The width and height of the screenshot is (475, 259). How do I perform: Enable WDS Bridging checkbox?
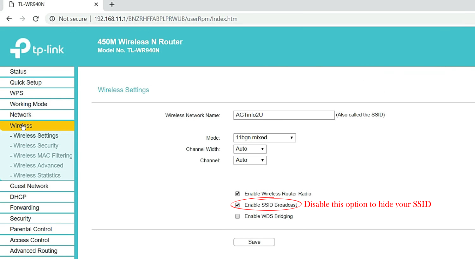[237, 216]
